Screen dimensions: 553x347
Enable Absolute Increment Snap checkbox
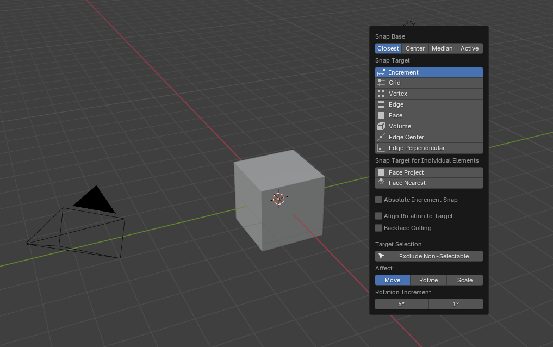[378, 200]
